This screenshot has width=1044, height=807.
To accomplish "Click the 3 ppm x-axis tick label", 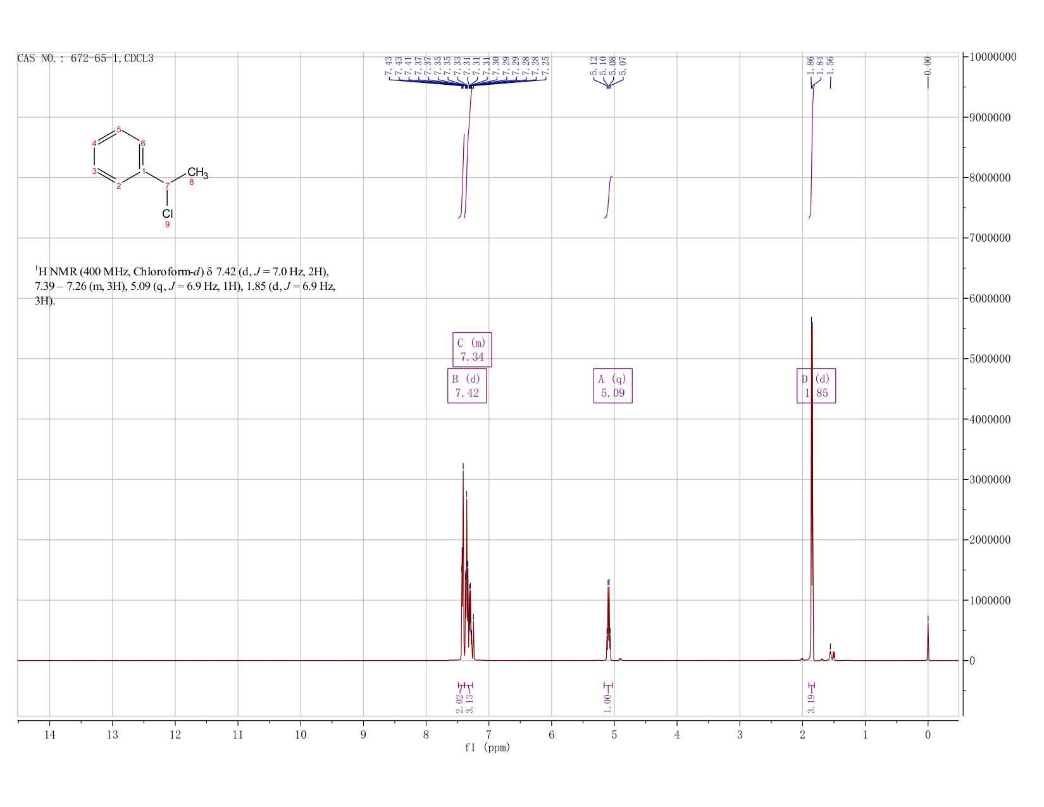I will click(x=740, y=734).
